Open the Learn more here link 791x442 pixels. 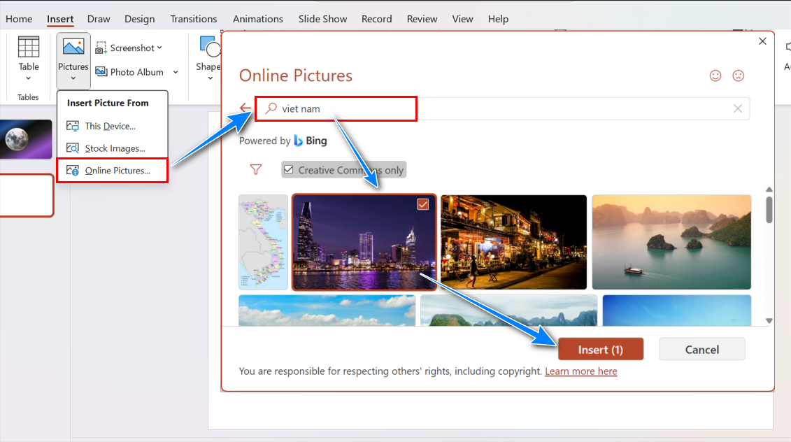coord(580,371)
